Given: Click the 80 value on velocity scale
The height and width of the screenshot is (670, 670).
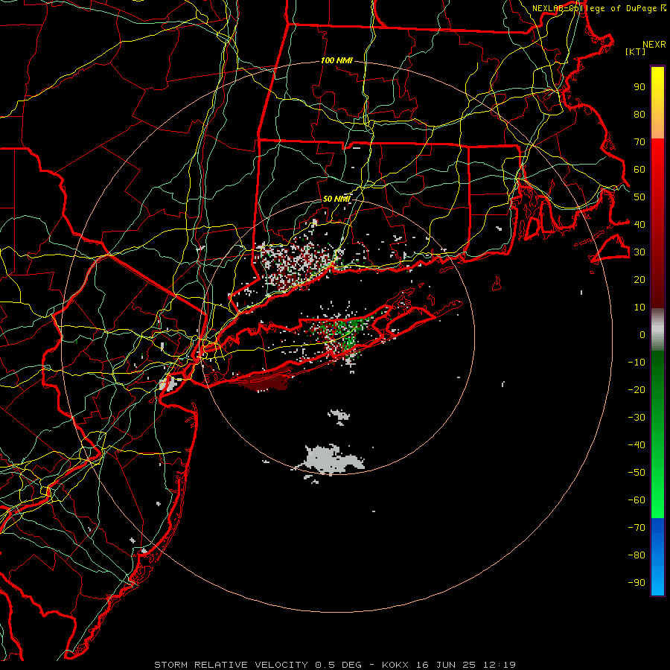Looking at the screenshot, I should point(639,114).
